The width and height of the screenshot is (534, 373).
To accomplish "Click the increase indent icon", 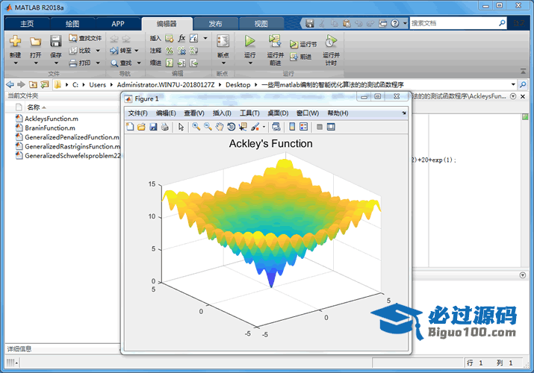I will coord(181,63).
